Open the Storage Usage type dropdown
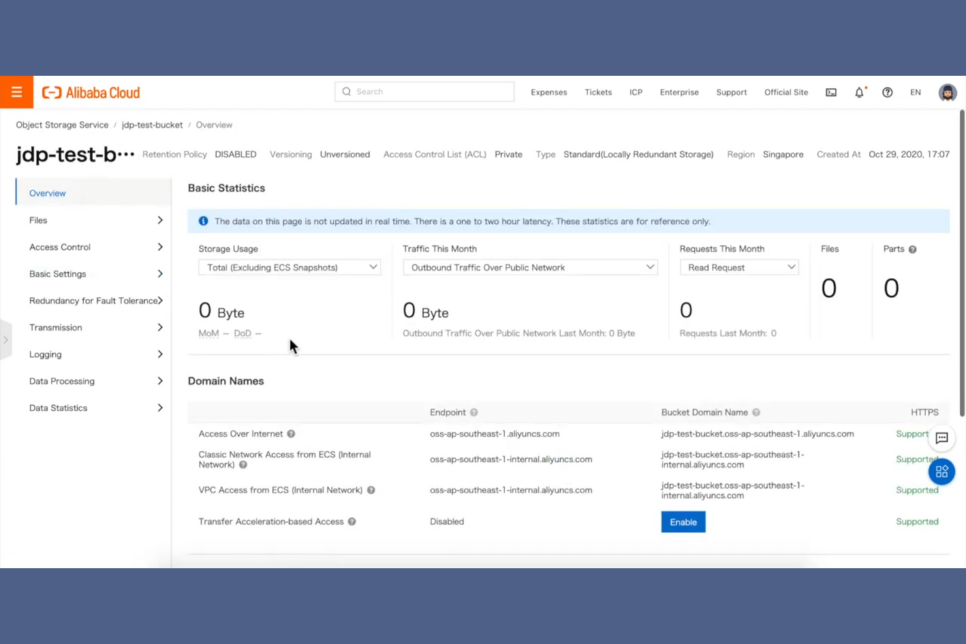Image resolution: width=966 pixels, height=644 pixels. pyautogui.click(x=290, y=268)
